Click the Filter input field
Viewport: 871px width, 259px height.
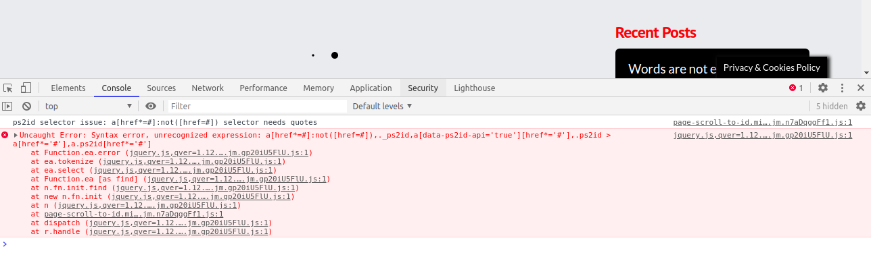coord(257,106)
